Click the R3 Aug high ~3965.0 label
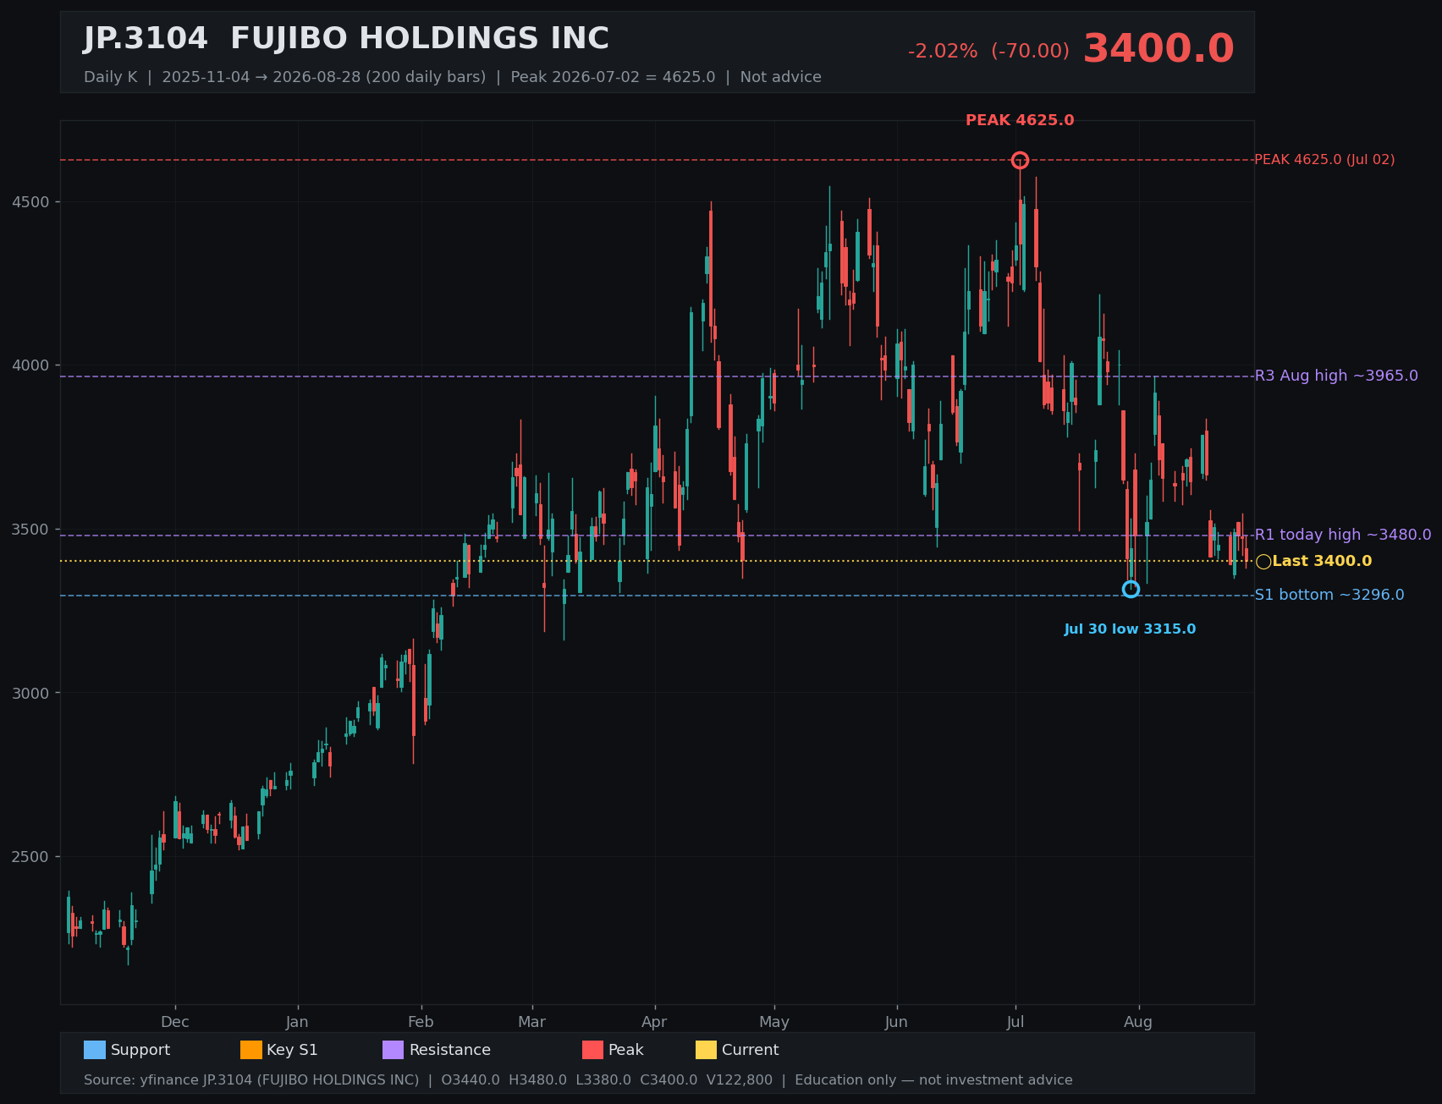1442x1104 pixels. tap(1336, 376)
